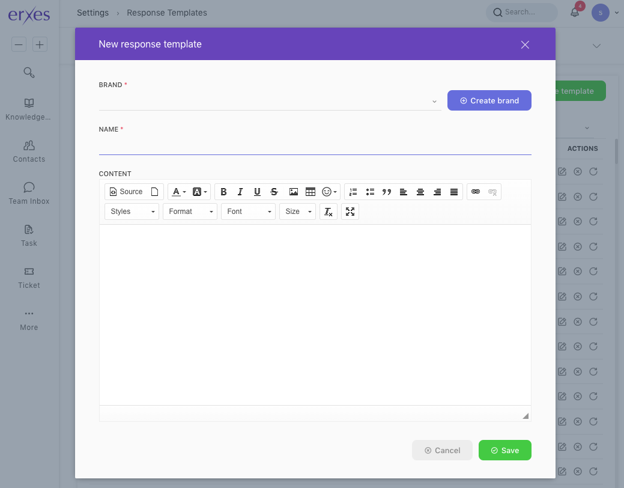Screen dimensions: 624x488
Task: Save the new response template
Action: click(x=504, y=450)
